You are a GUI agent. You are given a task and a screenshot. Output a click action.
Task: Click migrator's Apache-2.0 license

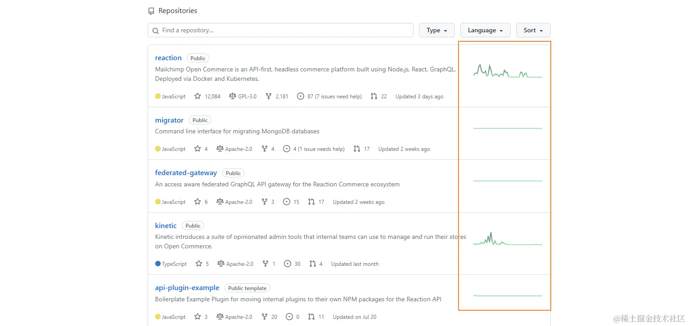point(234,149)
